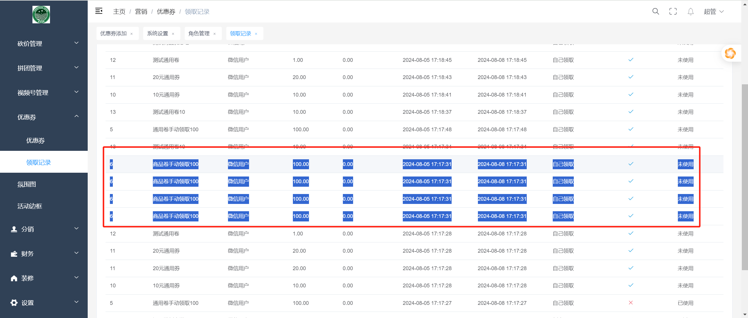
Task: Open the notifications bell
Action: [690, 12]
